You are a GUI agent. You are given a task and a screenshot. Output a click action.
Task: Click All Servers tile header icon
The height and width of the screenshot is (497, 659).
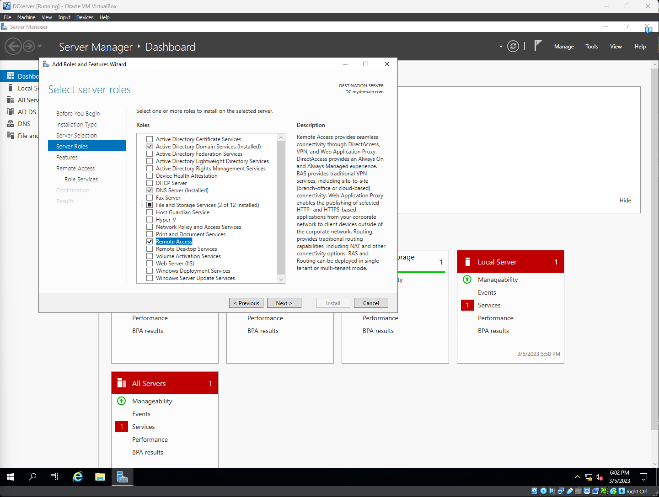[x=122, y=383]
